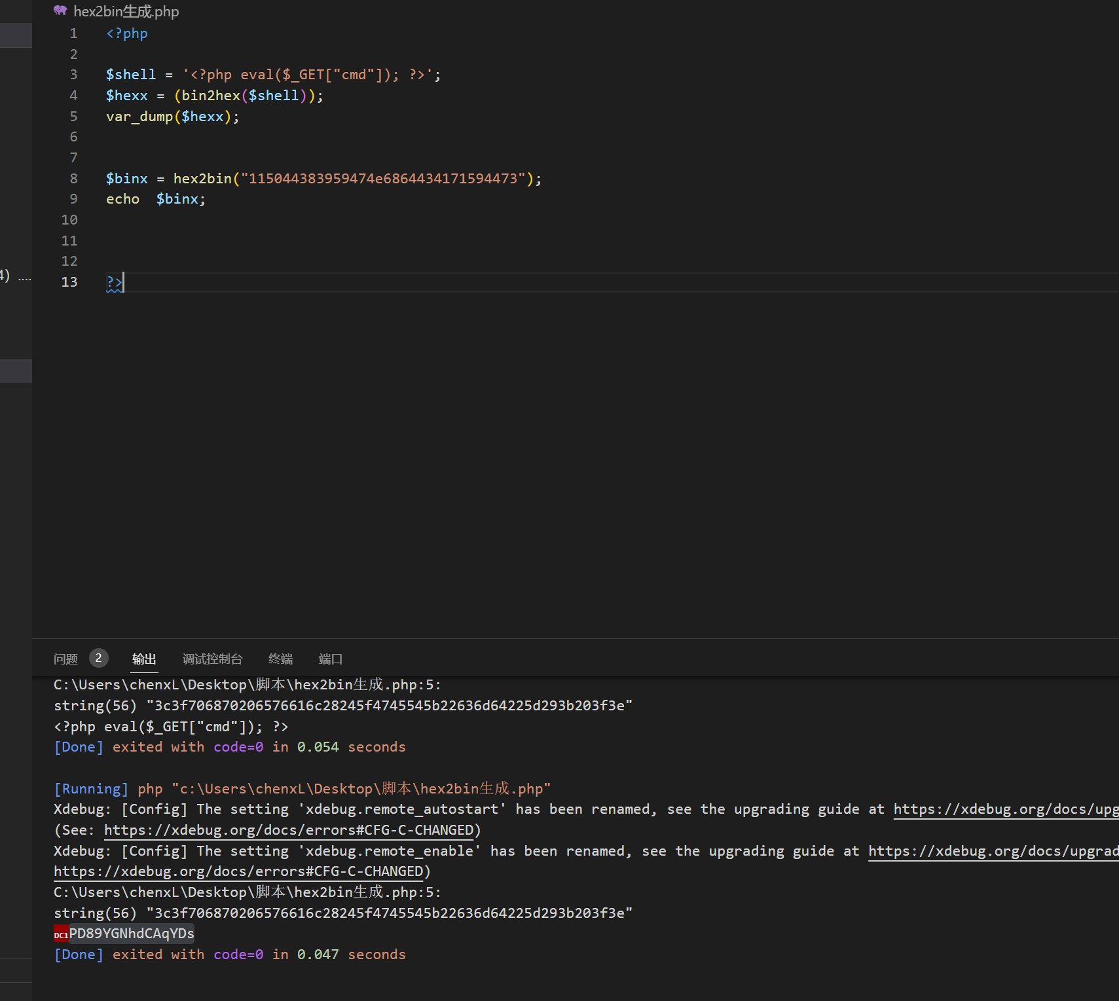
Task: Click line number 1 in the gutter
Action: click(x=73, y=33)
